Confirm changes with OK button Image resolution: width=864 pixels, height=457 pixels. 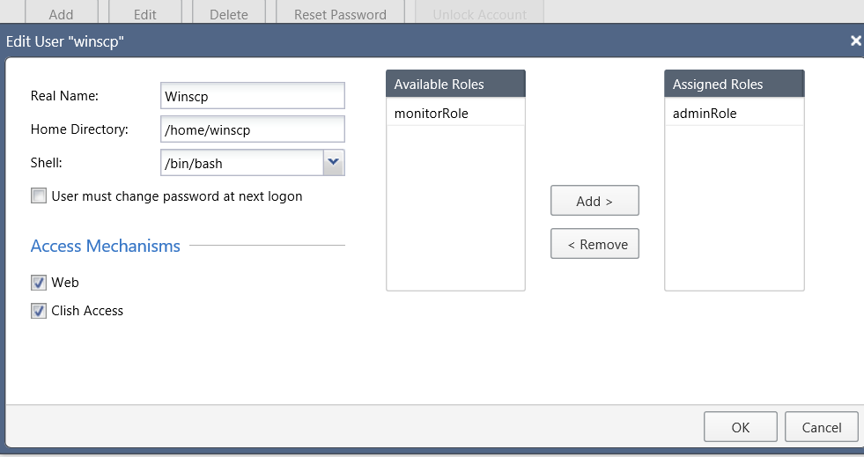tap(741, 427)
